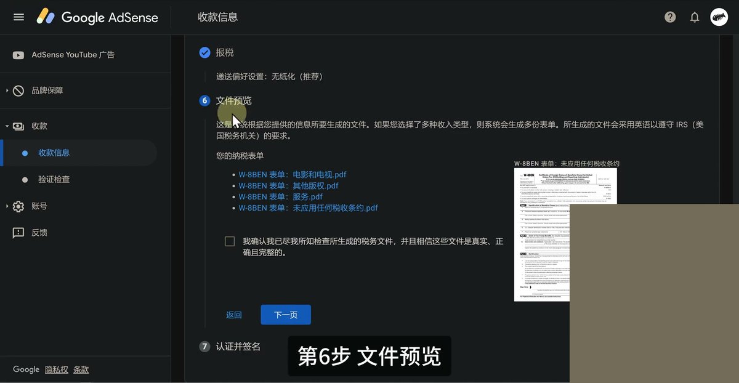The width and height of the screenshot is (739, 383).
Task: Click the 账号 gear icon
Action: click(x=18, y=206)
